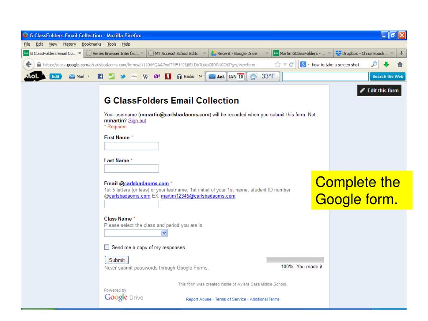Click the Google search engine icon

[303, 65]
